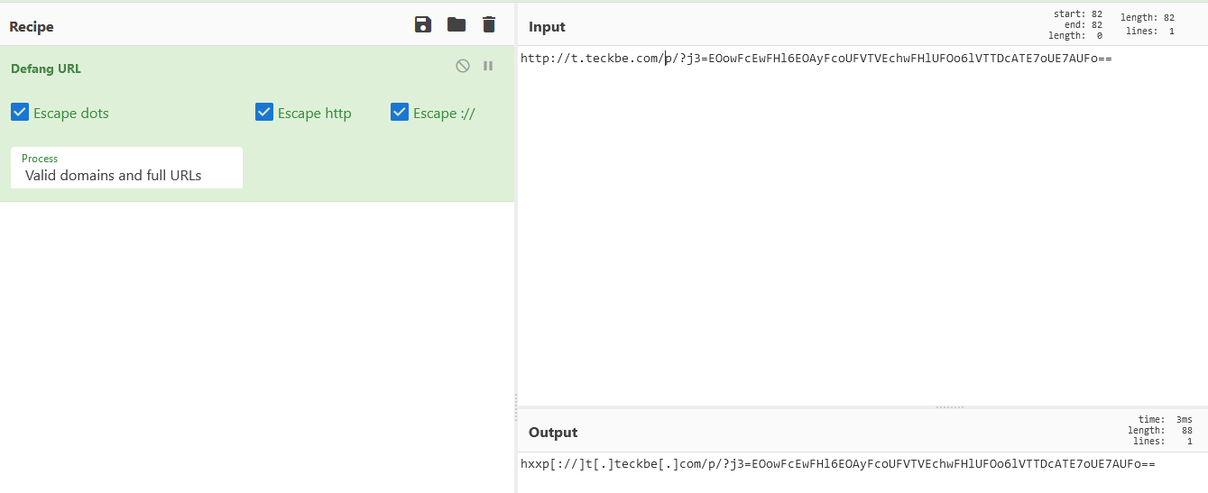The image size is (1208, 493).
Task: Grab the Recipe/Input vertical divider handle
Action: pyautogui.click(x=515, y=407)
